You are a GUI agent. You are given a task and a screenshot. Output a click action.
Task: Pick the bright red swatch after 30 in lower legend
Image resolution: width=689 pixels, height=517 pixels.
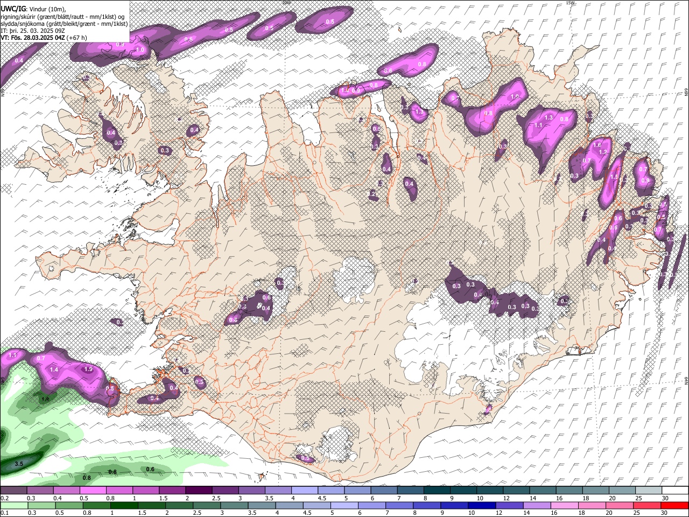click(676, 505)
